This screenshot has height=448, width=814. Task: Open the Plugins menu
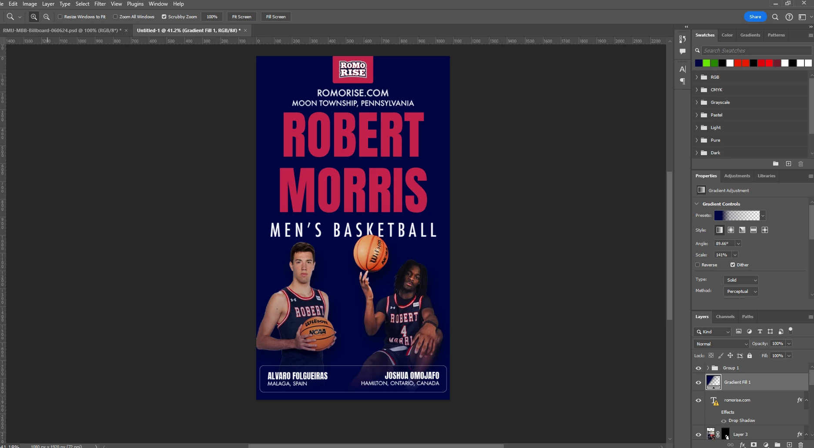(x=135, y=4)
